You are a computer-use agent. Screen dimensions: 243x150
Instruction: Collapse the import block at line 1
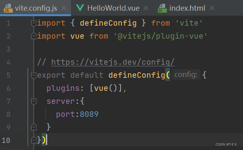pos(34,23)
